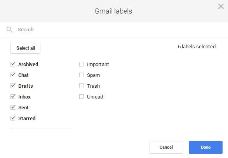Image resolution: width=228 pixels, height=158 pixels.
Task: Dismiss dialog using the Cancel button
Action: click(166, 147)
